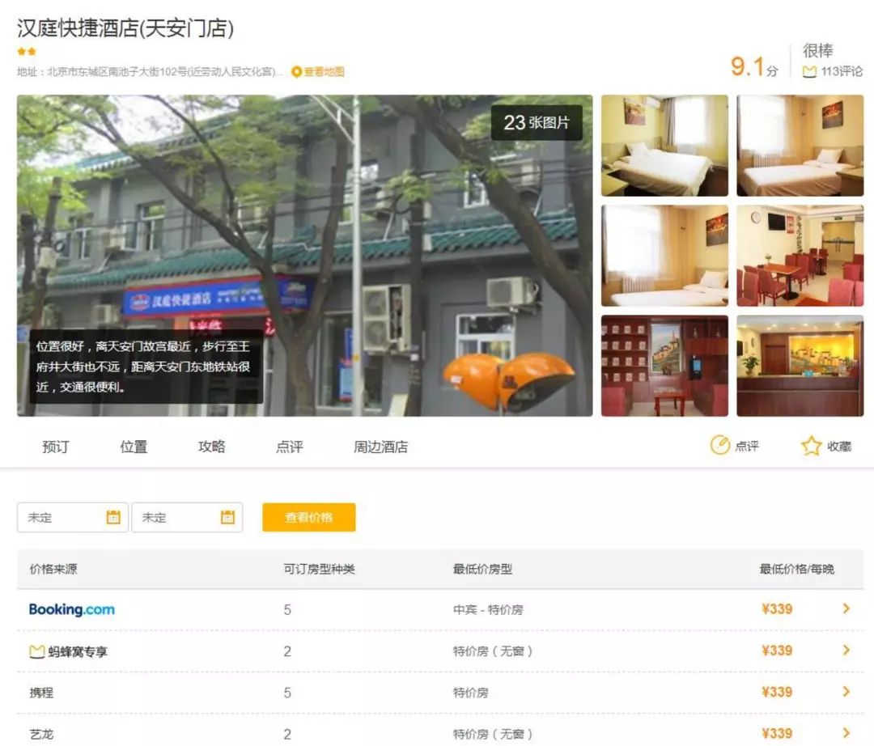Image resolution: width=874 pixels, height=746 pixels.
Task: Click the check-out date field 未定
Action: point(187,518)
